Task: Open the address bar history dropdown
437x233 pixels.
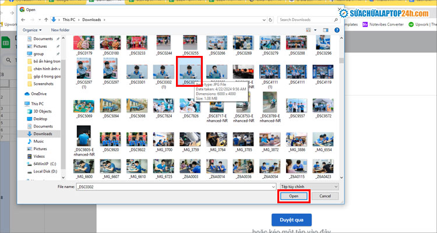Action: coord(263,19)
